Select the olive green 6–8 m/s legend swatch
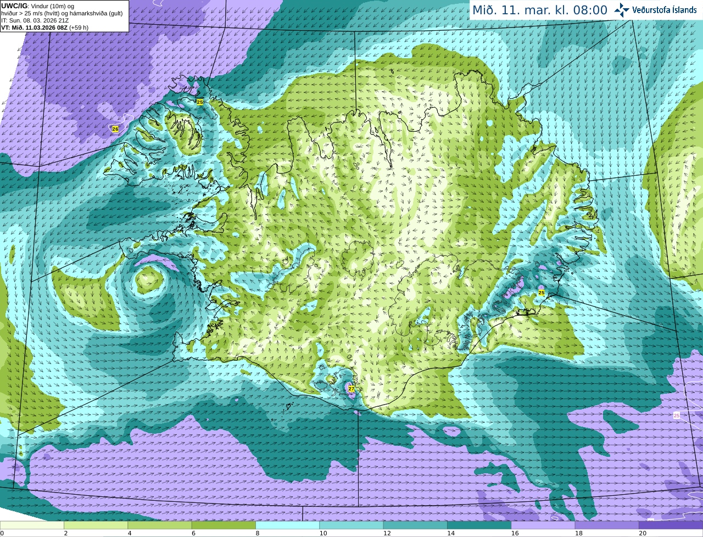The height and width of the screenshot is (537, 703). pos(224,525)
